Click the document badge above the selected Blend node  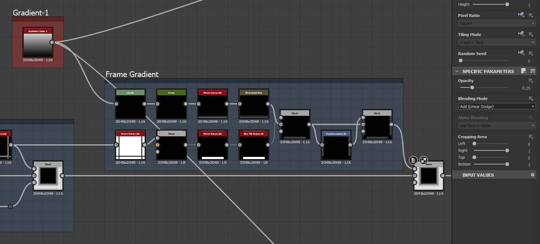tap(413, 160)
